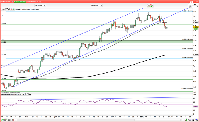
Task: Open the EURUSD instrument selector arrow
Action: 4,1
